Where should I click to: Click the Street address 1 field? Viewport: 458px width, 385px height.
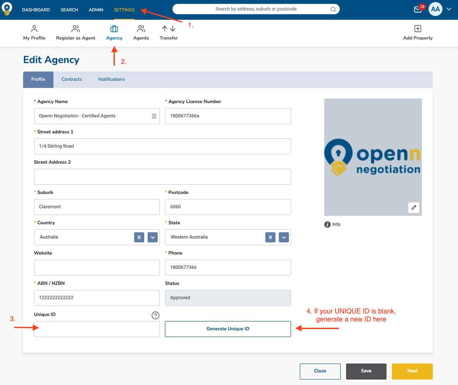pyautogui.click(x=162, y=146)
